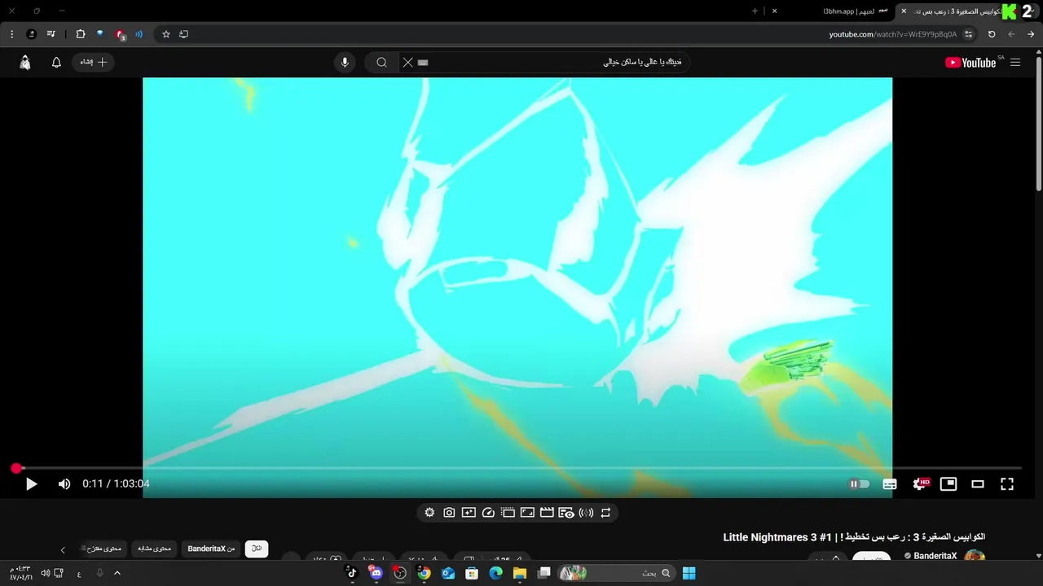The width and height of the screenshot is (1043, 586).
Task: Click the youtube.com address bar URL
Action: click(893, 34)
